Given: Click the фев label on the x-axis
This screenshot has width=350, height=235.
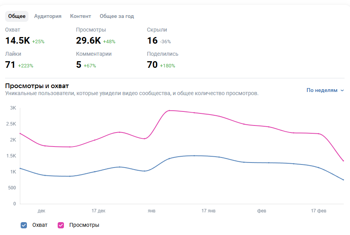Looking at the screenshot, I should [262, 211].
